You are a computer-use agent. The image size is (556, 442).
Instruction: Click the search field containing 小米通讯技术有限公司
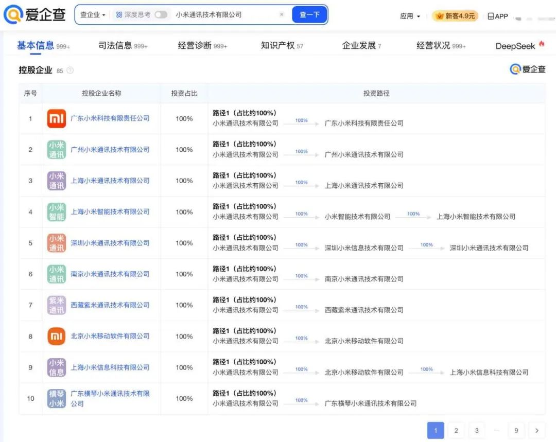coord(226,14)
